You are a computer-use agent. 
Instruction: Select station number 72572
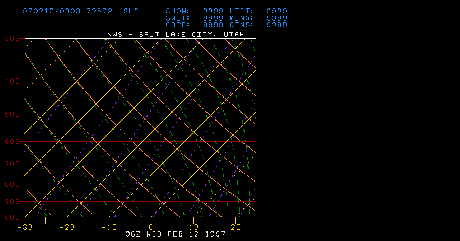(101, 11)
